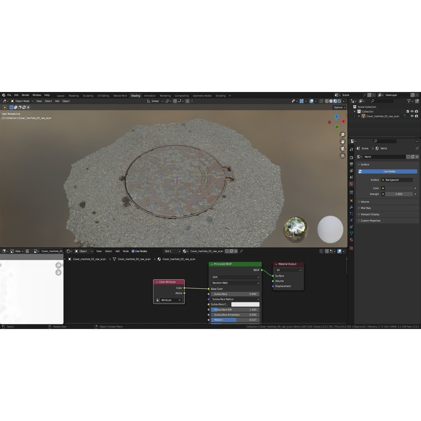This screenshot has height=421, width=421.
Task: Switch to the UV Editing workspace tab
Action: pos(103,96)
